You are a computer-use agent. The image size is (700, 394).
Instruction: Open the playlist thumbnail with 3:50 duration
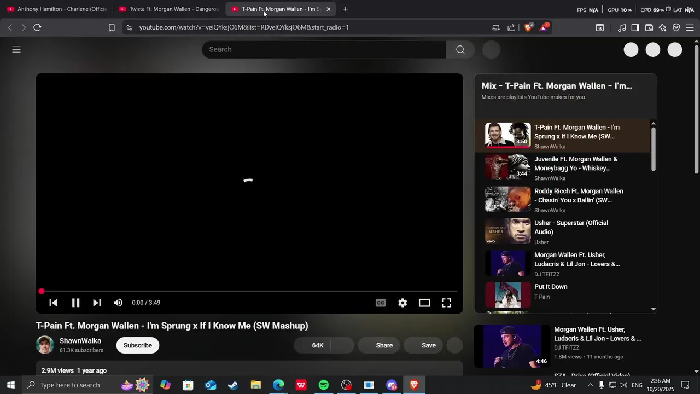coord(508,135)
